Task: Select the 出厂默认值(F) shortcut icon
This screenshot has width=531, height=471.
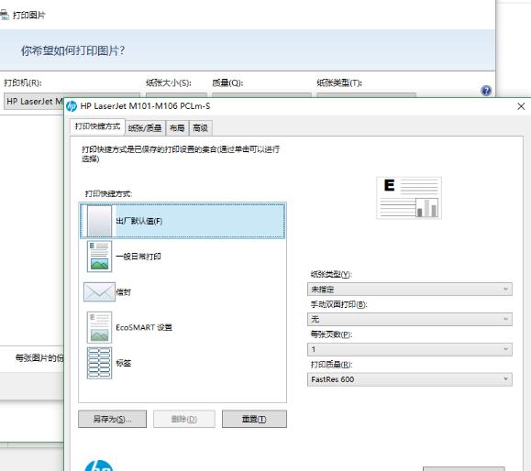Action: (x=99, y=221)
